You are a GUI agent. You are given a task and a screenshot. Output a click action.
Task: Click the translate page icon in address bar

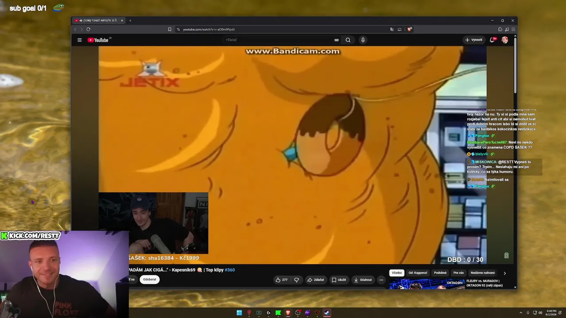click(392, 29)
